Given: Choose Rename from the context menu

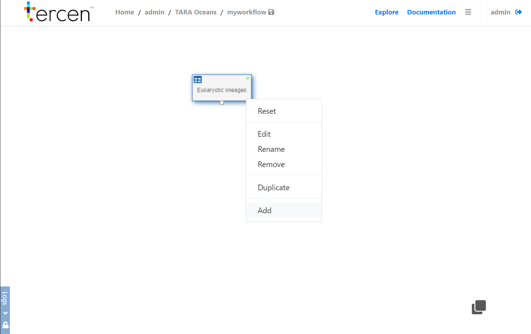Looking at the screenshot, I should pyautogui.click(x=284, y=149).
